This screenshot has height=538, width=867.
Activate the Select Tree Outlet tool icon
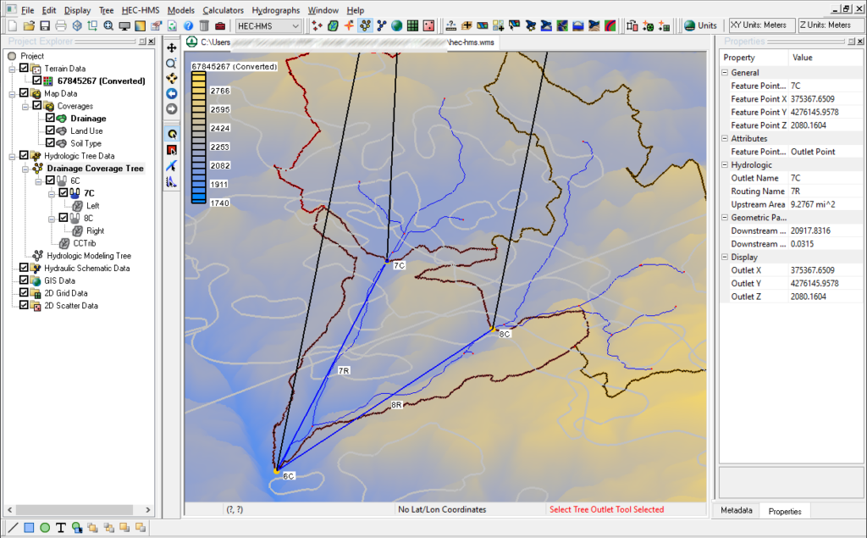point(172,134)
